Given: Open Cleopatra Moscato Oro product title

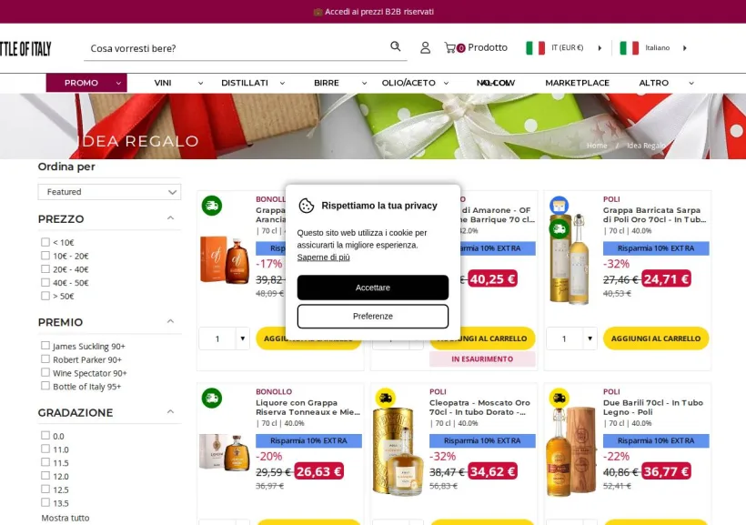Looking at the screenshot, I should tap(479, 408).
